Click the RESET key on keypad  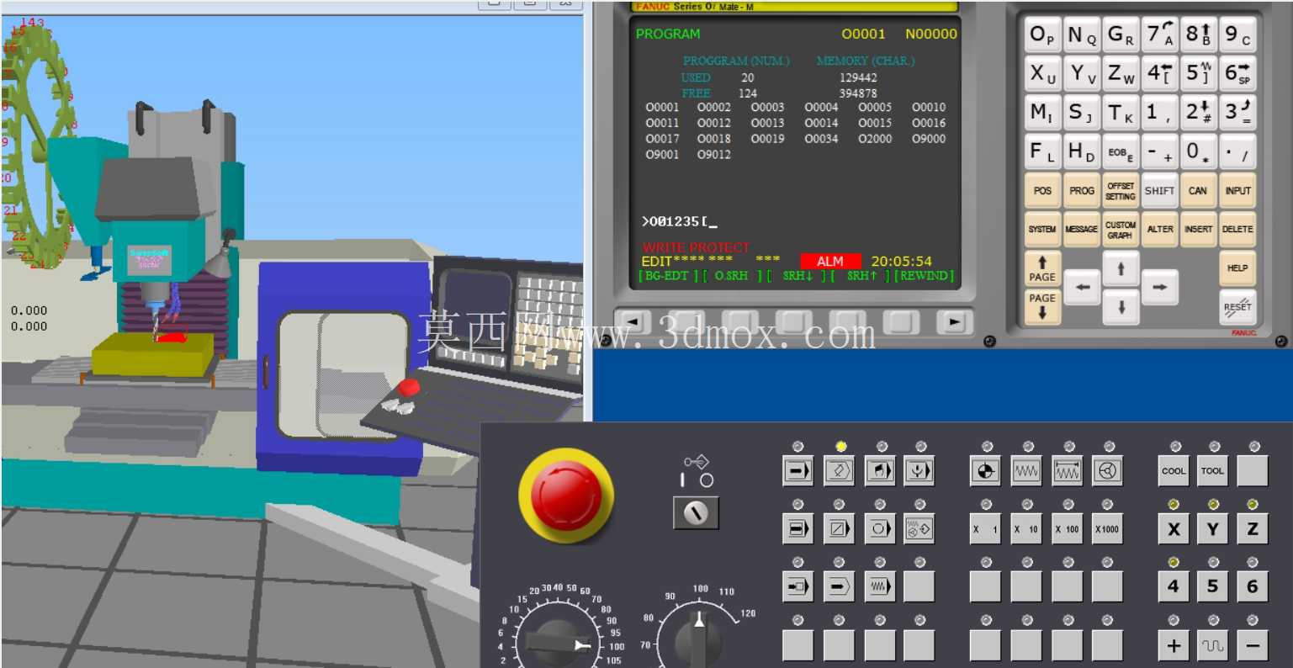1237,306
